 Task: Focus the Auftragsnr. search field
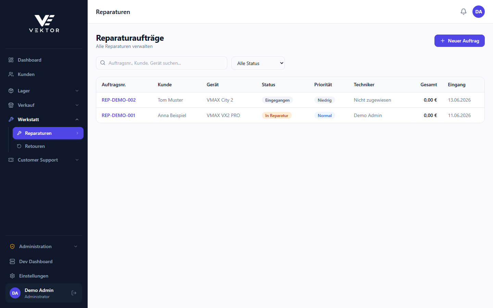pos(162,63)
